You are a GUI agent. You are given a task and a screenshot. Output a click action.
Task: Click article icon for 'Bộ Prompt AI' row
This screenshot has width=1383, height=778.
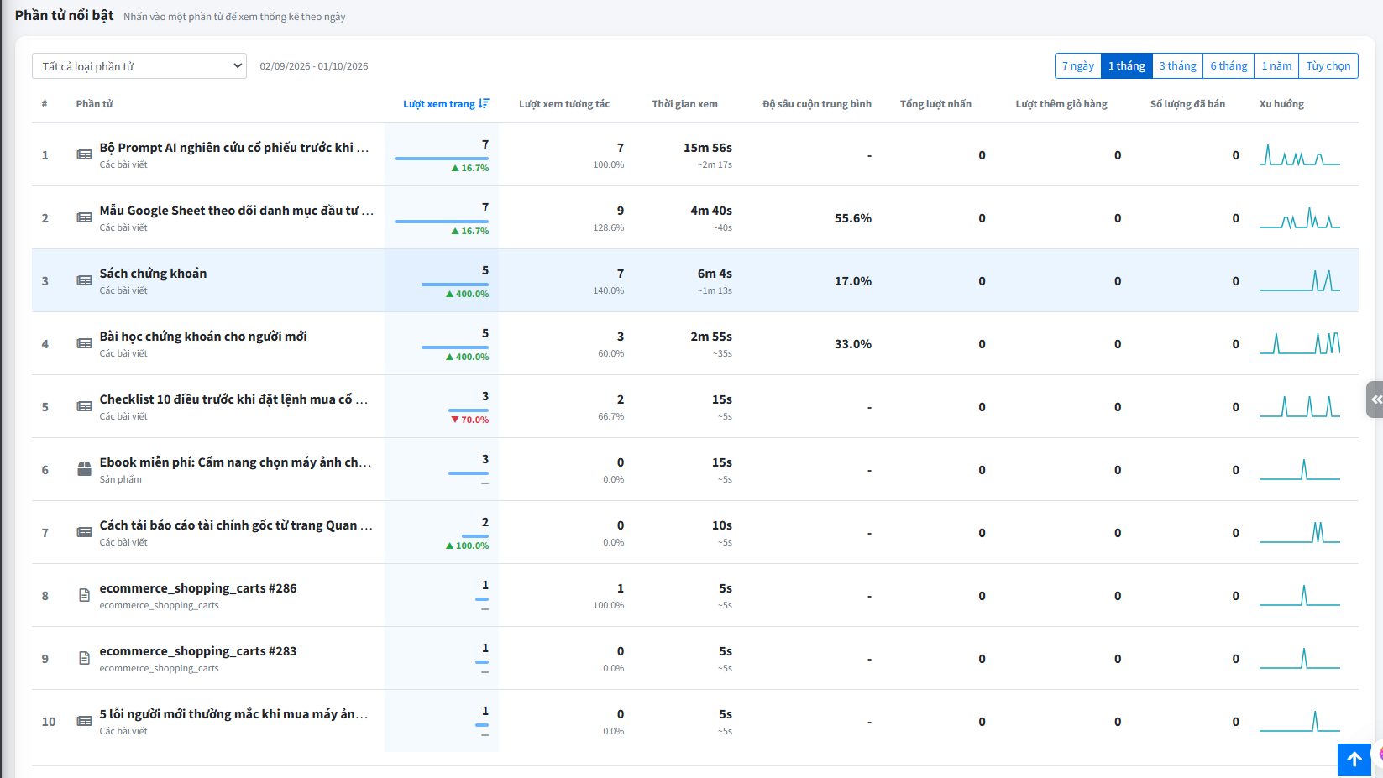84,154
